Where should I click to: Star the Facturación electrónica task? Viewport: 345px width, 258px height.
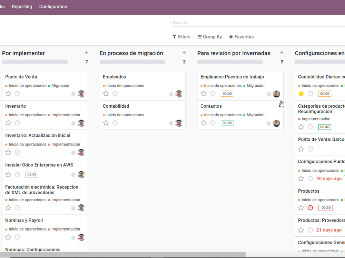(8, 208)
